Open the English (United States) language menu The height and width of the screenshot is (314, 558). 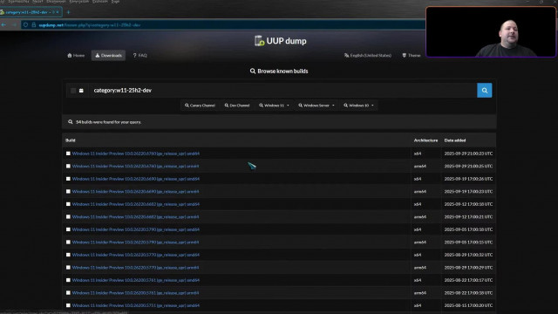[368, 56]
